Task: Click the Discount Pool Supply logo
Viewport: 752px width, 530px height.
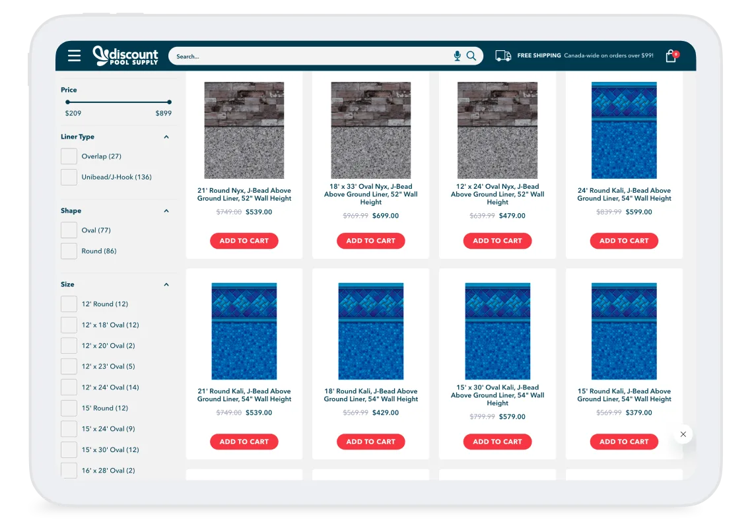Action: coord(126,55)
